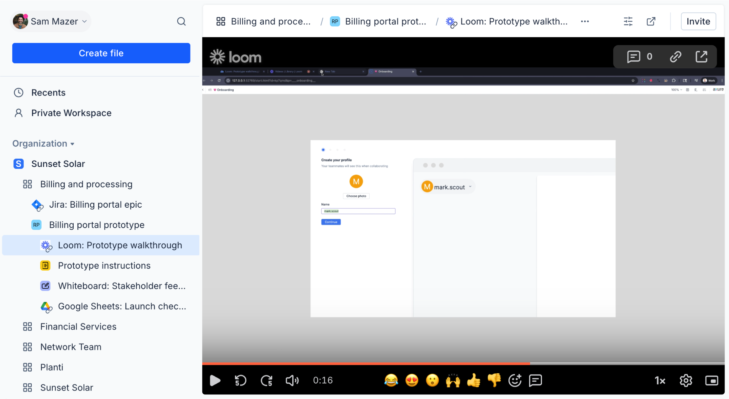
Task: Click the 0:16 timestamp
Action: click(x=323, y=381)
